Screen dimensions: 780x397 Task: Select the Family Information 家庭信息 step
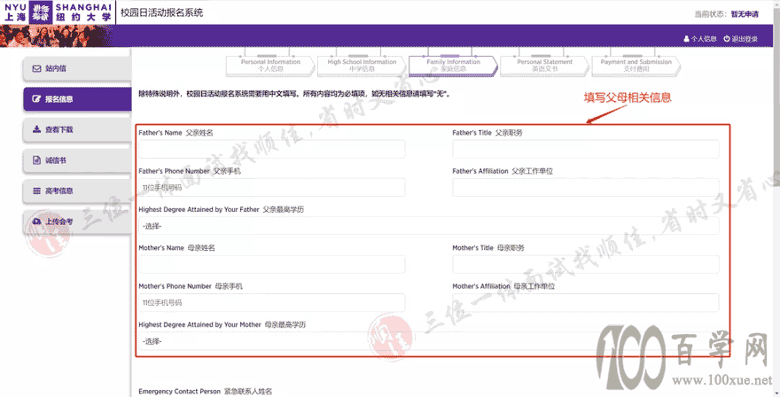tap(453, 66)
